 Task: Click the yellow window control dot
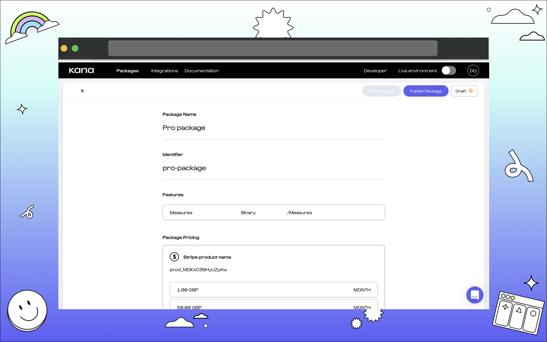(64, 48)
